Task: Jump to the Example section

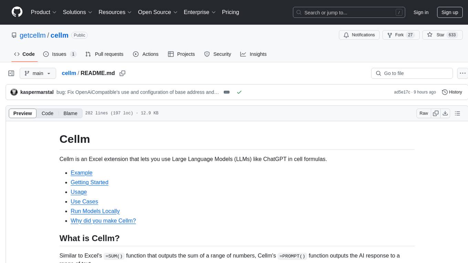Action: point(82,173)
